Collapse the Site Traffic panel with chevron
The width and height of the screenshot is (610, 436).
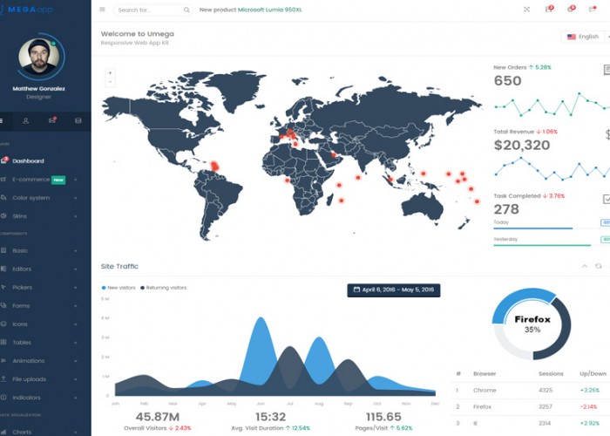(x=585, y=266)
